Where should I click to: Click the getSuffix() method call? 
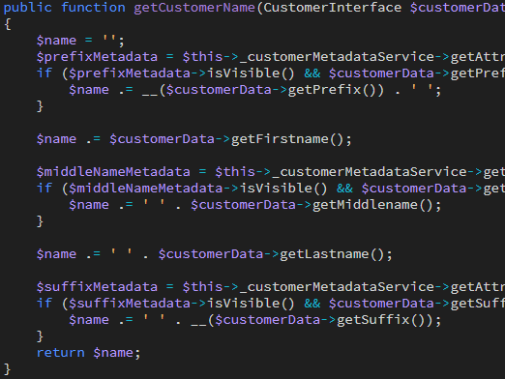[381, 320]
